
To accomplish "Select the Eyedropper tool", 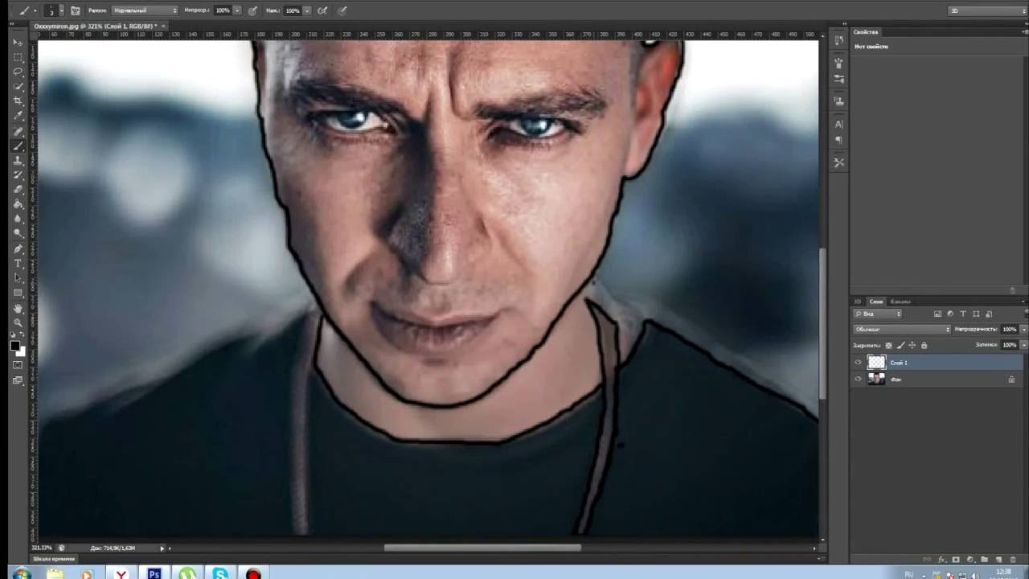I will click(x=18, y=116).
